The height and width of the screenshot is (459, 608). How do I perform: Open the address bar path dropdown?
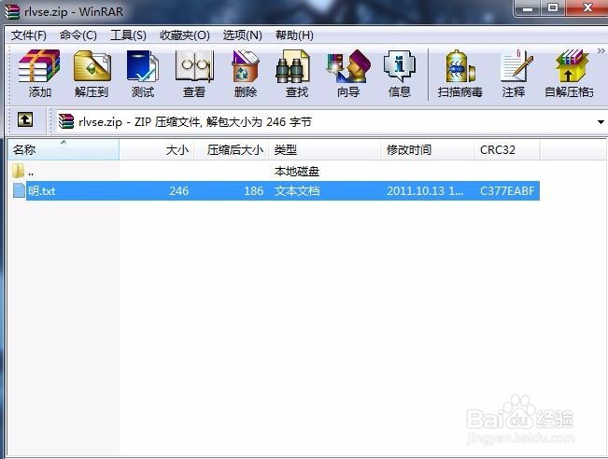(601, 122)
